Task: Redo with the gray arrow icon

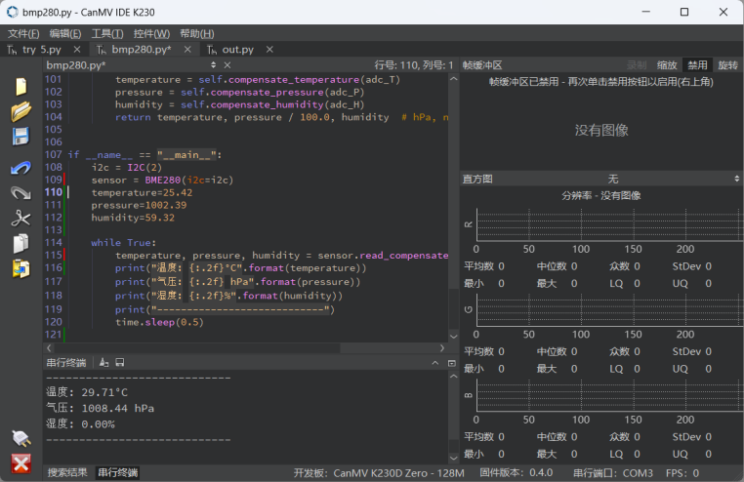Action: tap(21, 193)
